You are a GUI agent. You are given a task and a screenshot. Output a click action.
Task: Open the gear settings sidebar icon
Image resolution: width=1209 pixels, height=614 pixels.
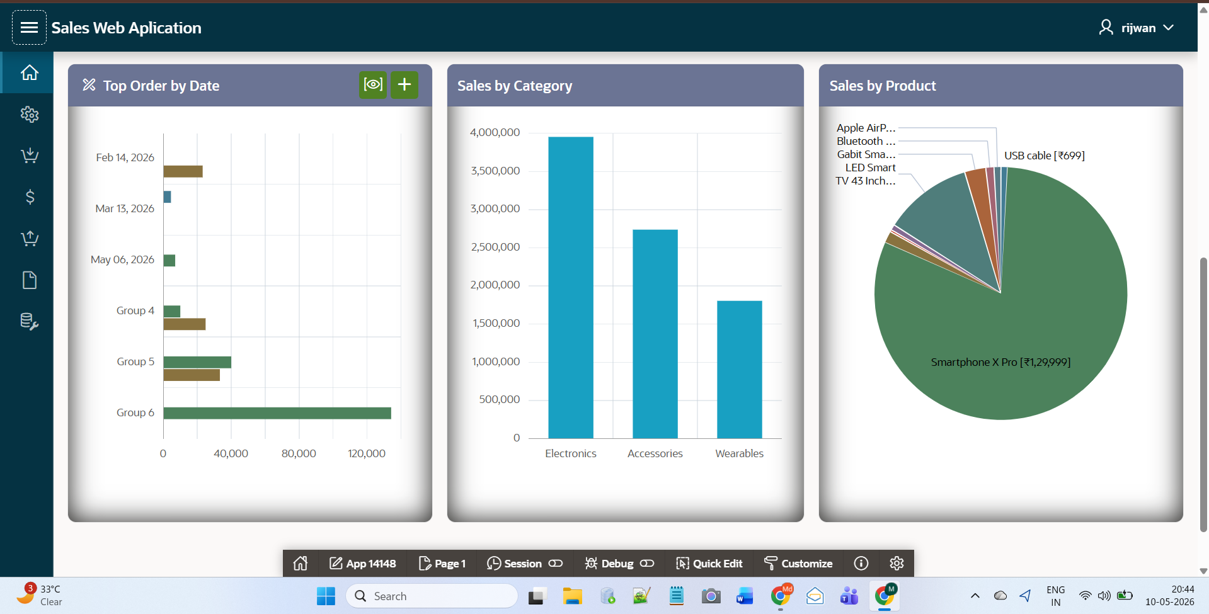click(30, 115)
